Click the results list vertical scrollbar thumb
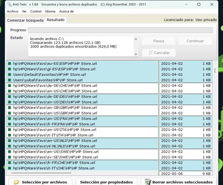Image resolution: width=223 pixels, height=185 pixels. click(215, 71)
